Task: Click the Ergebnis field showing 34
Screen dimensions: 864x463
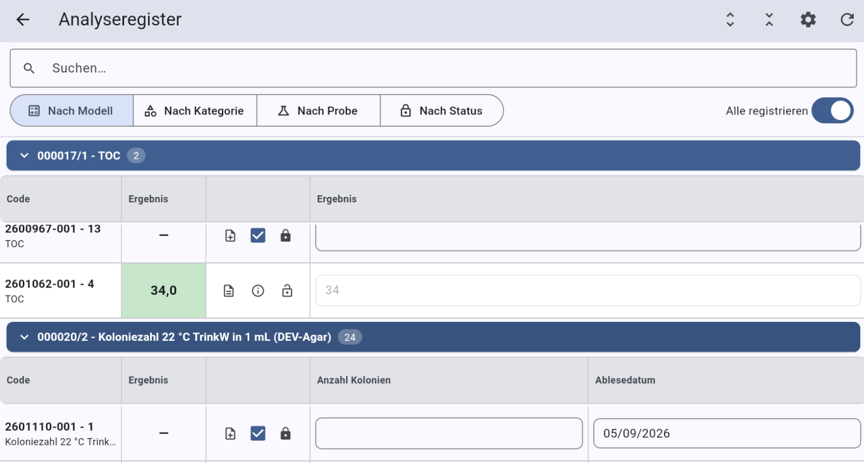Action: click(x=588, y=290)
